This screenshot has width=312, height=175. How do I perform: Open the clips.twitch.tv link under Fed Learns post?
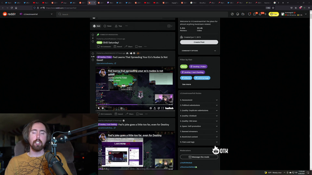pos(106,63)
